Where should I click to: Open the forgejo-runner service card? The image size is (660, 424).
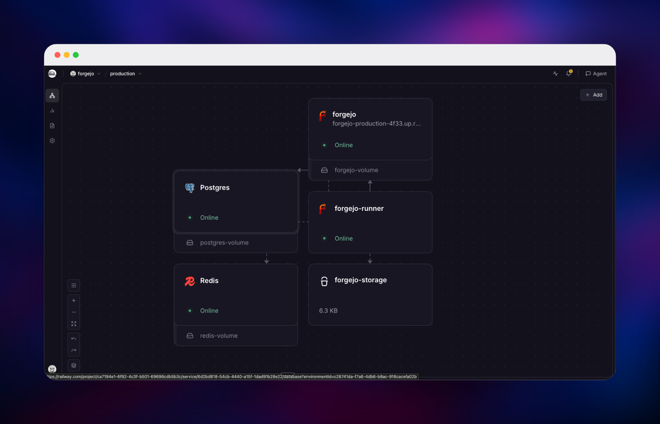click(x=370, y=222)
